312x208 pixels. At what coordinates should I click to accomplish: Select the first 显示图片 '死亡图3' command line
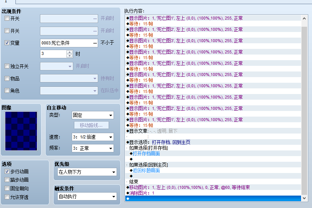point(213,41)
